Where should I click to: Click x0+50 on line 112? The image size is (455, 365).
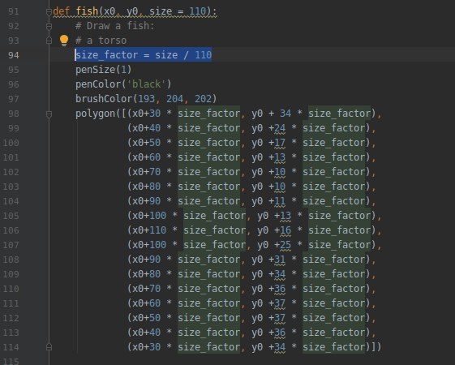(146, 318)
